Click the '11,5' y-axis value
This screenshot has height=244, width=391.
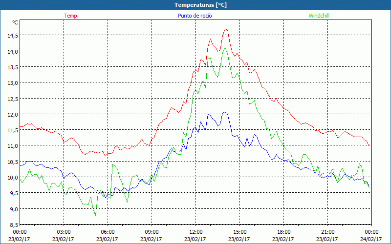click(x=13, y=130)
